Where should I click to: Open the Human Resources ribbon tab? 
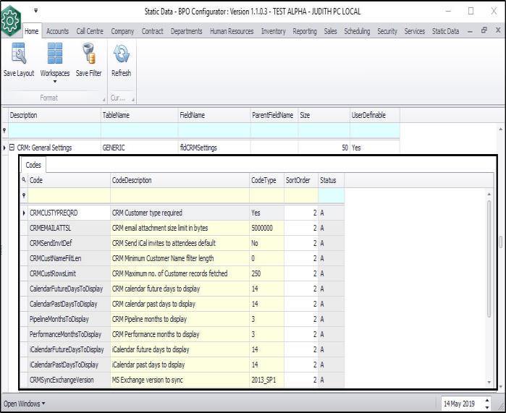[232, 32]
